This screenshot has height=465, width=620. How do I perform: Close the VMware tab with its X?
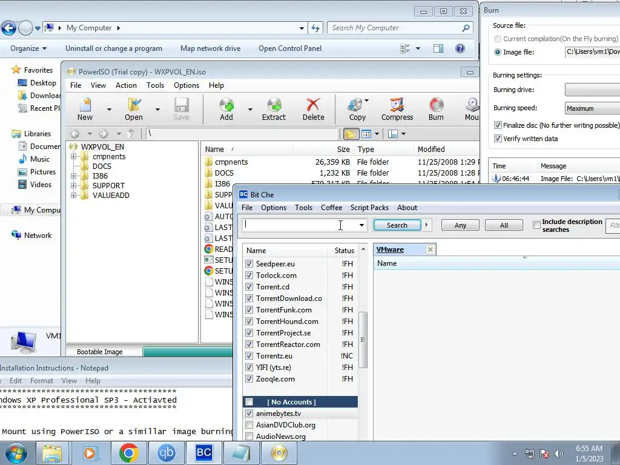(x=430, y=249)
